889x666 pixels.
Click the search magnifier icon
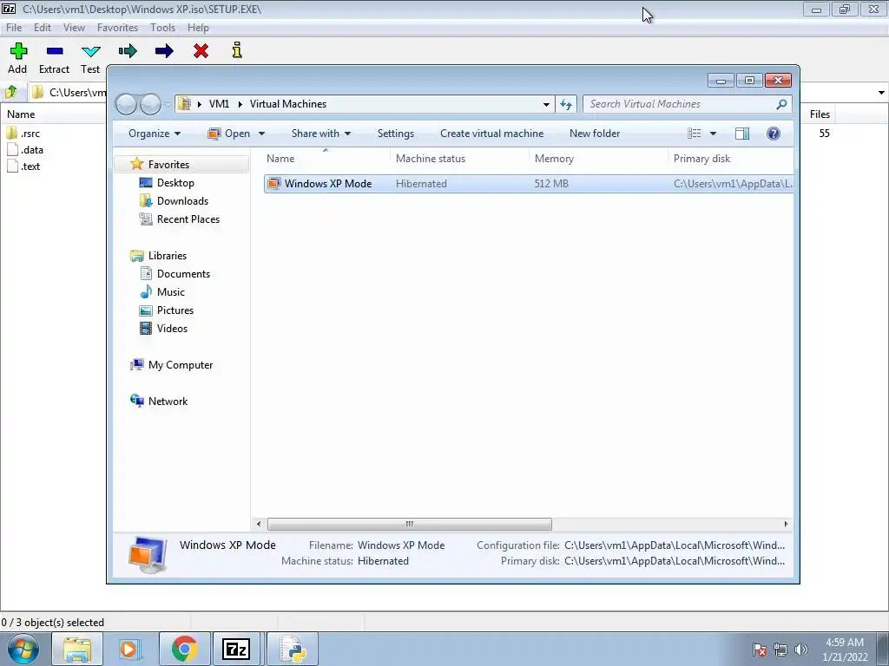click(782, 104)
